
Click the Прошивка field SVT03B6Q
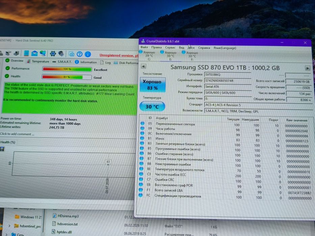(x=228, y=75)
